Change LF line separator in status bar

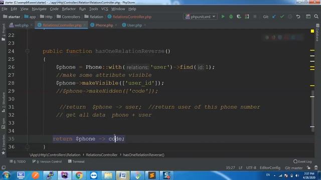[241, 168]
